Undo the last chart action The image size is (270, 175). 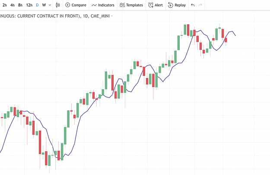pyautogui.click(x=193, y=5)
